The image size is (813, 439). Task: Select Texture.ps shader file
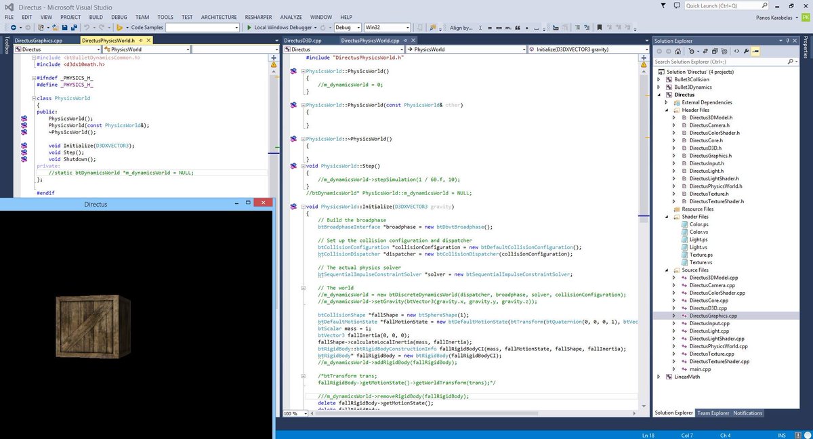[x=701, y=255]
